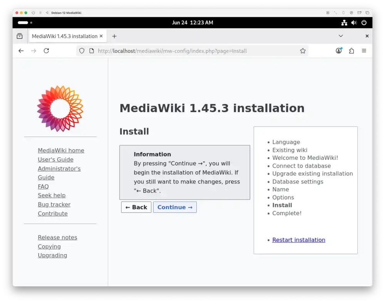The width and height of the screenshot is (385, 303).
Task: Open the extensions puzzle icon
Action: click(352, 51)
